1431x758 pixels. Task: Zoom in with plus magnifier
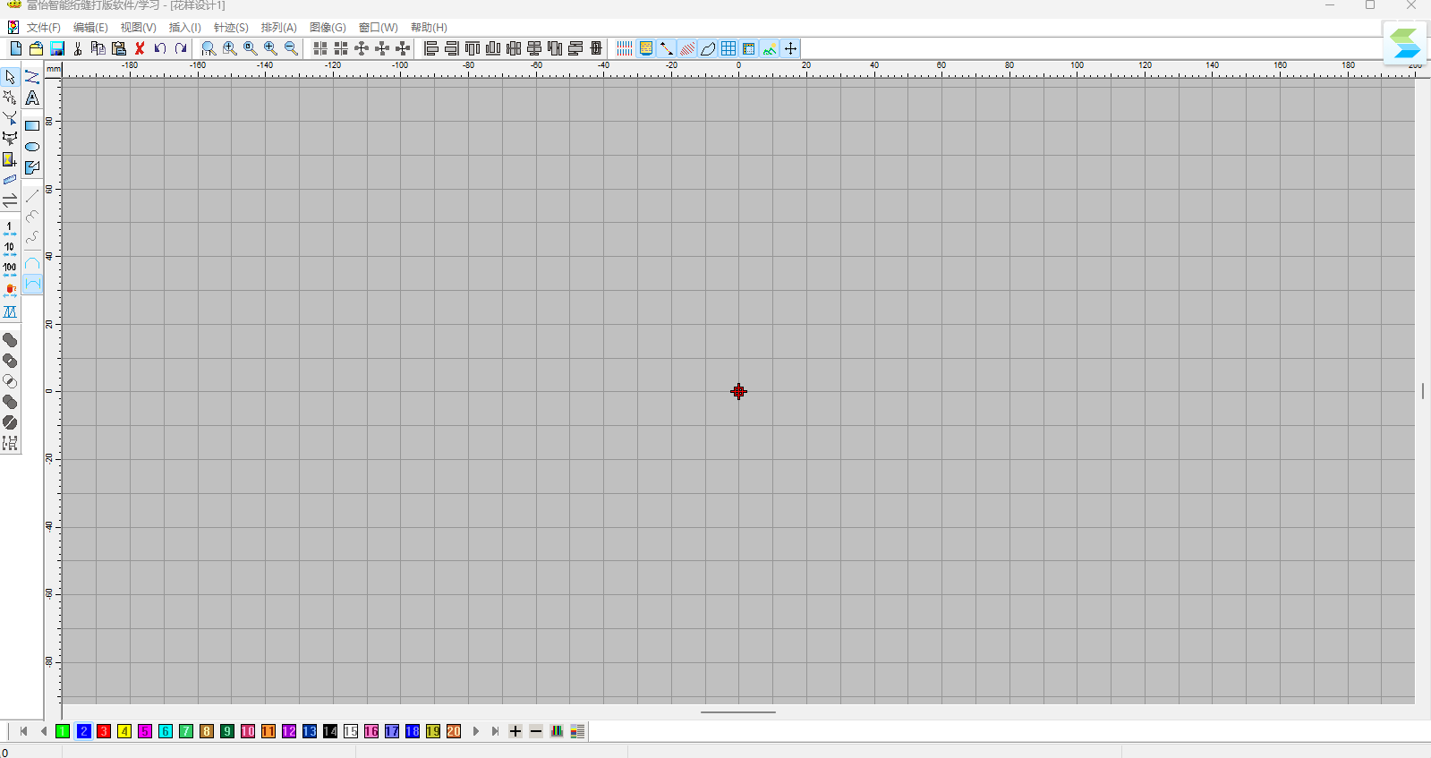point(270,48)
